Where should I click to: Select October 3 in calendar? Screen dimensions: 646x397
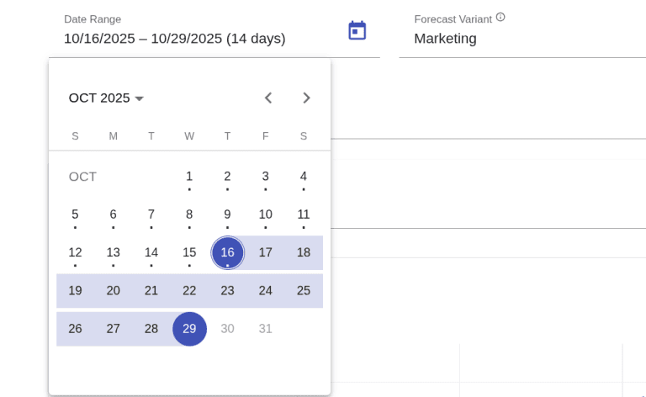click(x=265, y=177)
